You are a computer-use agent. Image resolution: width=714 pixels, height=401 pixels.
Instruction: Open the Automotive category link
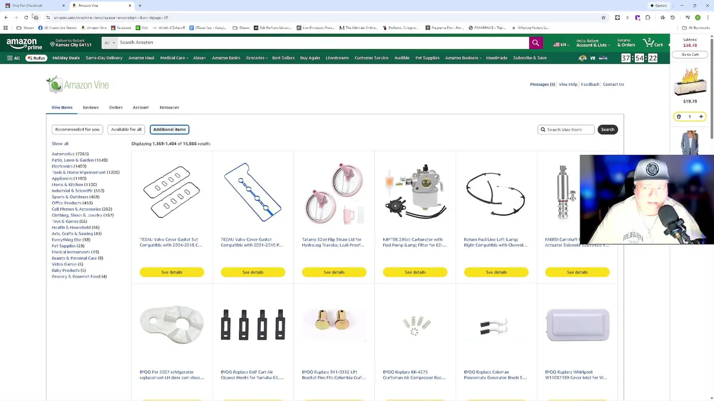point(70,154)
